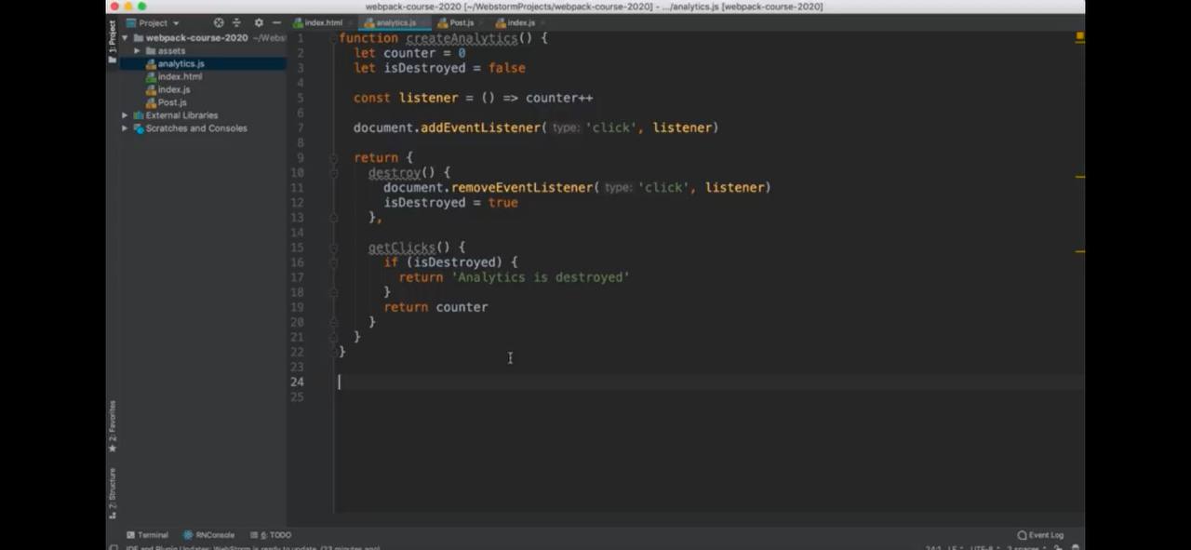Click getClicks method name
Viewport: 1191px width, 550px height.
pyautogui.click(x=402, y=248)
